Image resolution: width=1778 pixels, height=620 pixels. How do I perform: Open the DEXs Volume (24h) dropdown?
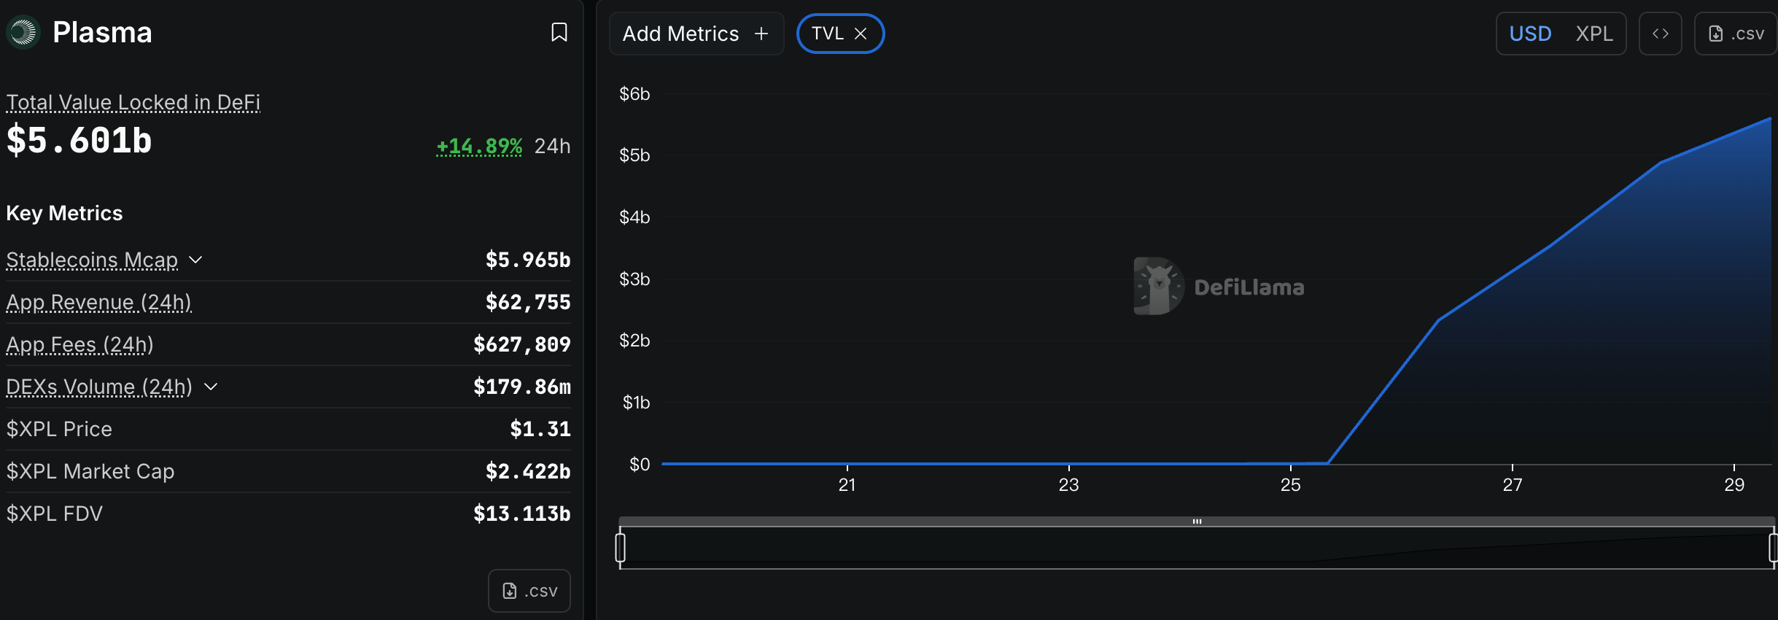[x=210, y=388]
